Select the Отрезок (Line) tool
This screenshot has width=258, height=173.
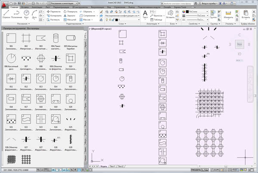point(6,13)
